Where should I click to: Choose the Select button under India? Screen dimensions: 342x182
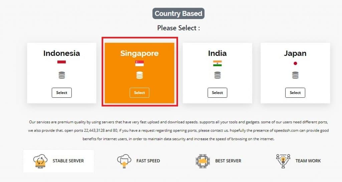coord(217,93)
